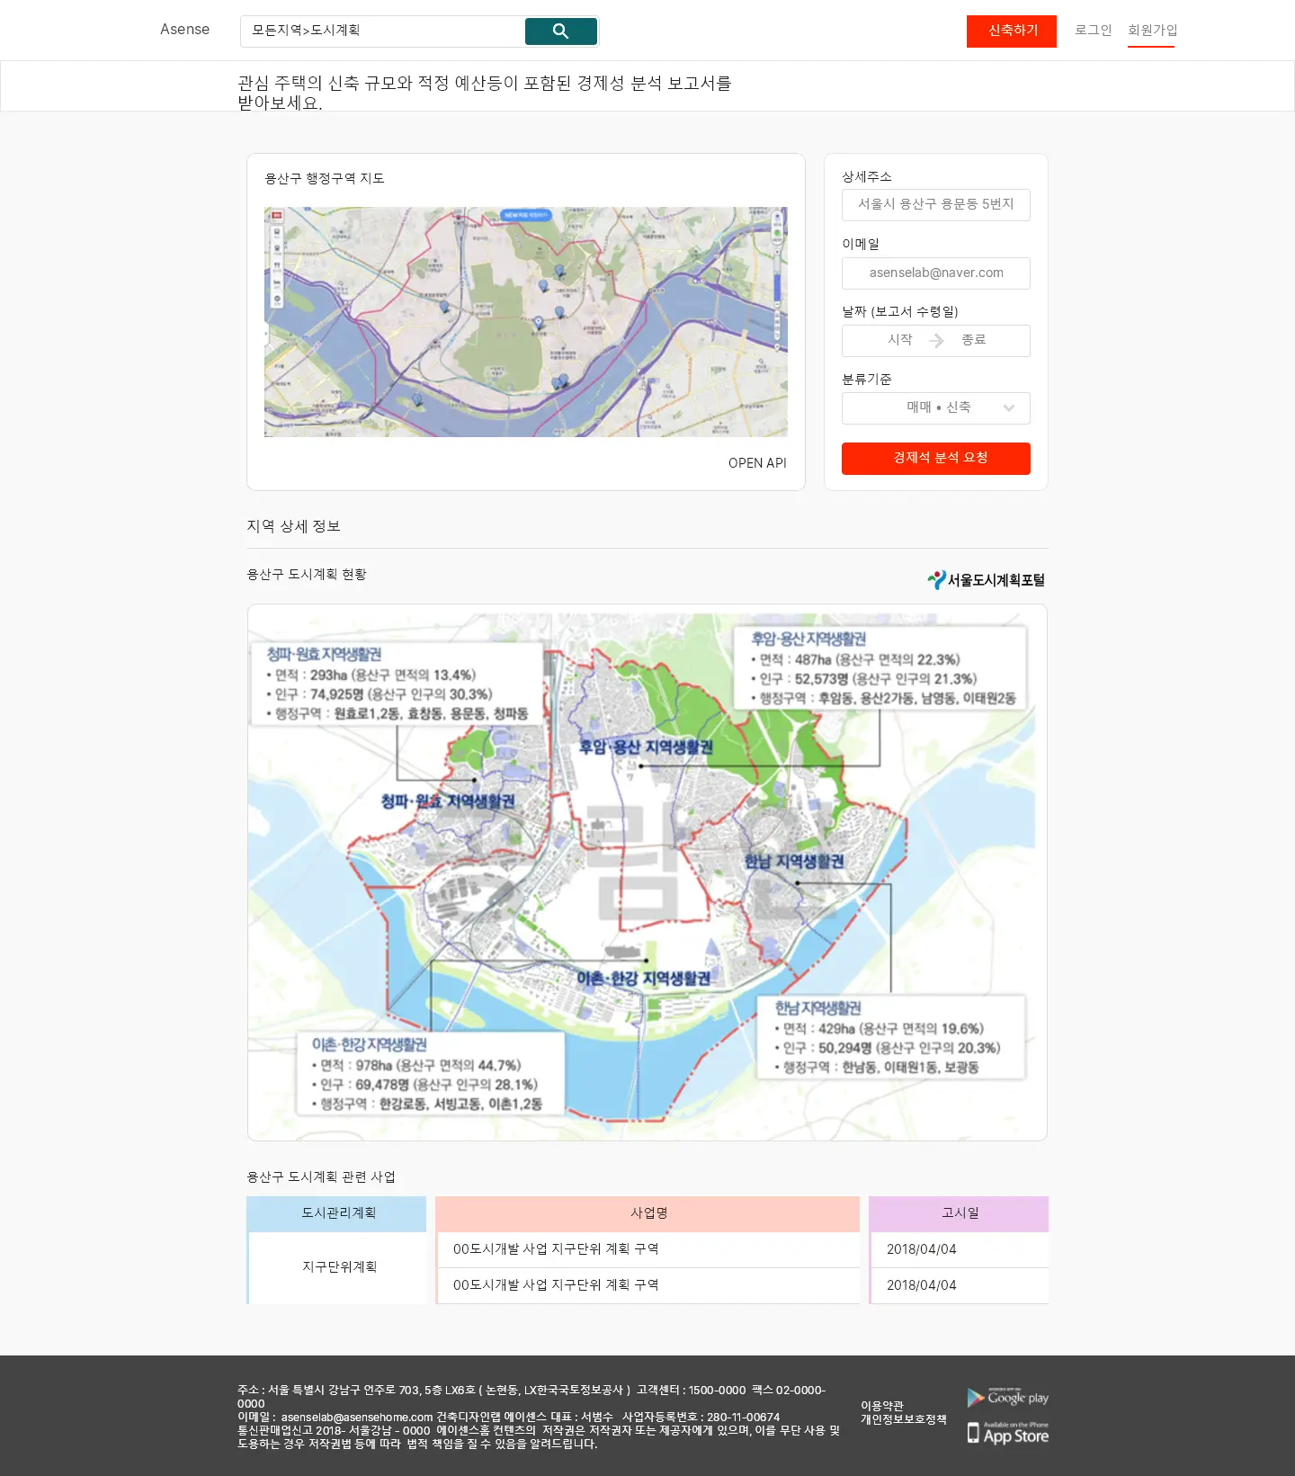Click the red icon at map top-left
1295x1476 pixels.
click(277, 216)
